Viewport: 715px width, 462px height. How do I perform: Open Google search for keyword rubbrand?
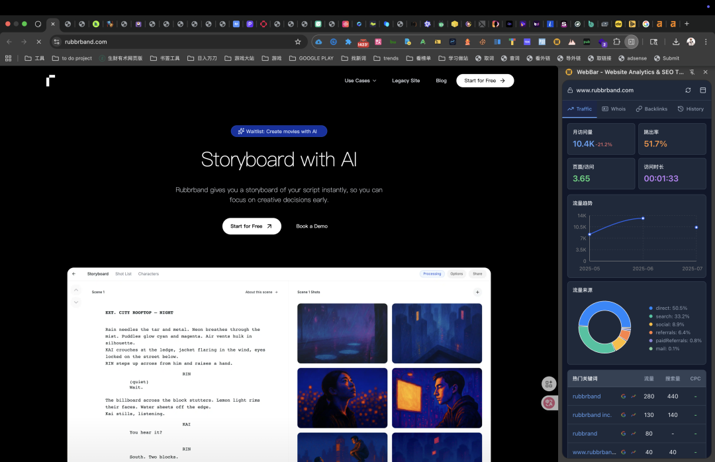point(624,434)
